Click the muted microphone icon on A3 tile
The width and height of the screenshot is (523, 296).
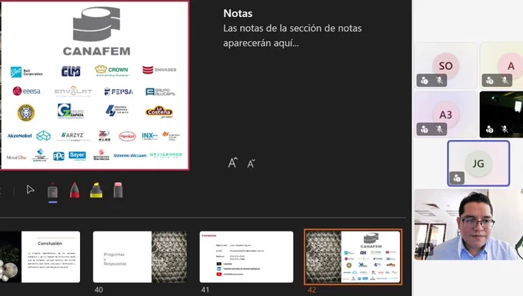(x=439, y=129)
